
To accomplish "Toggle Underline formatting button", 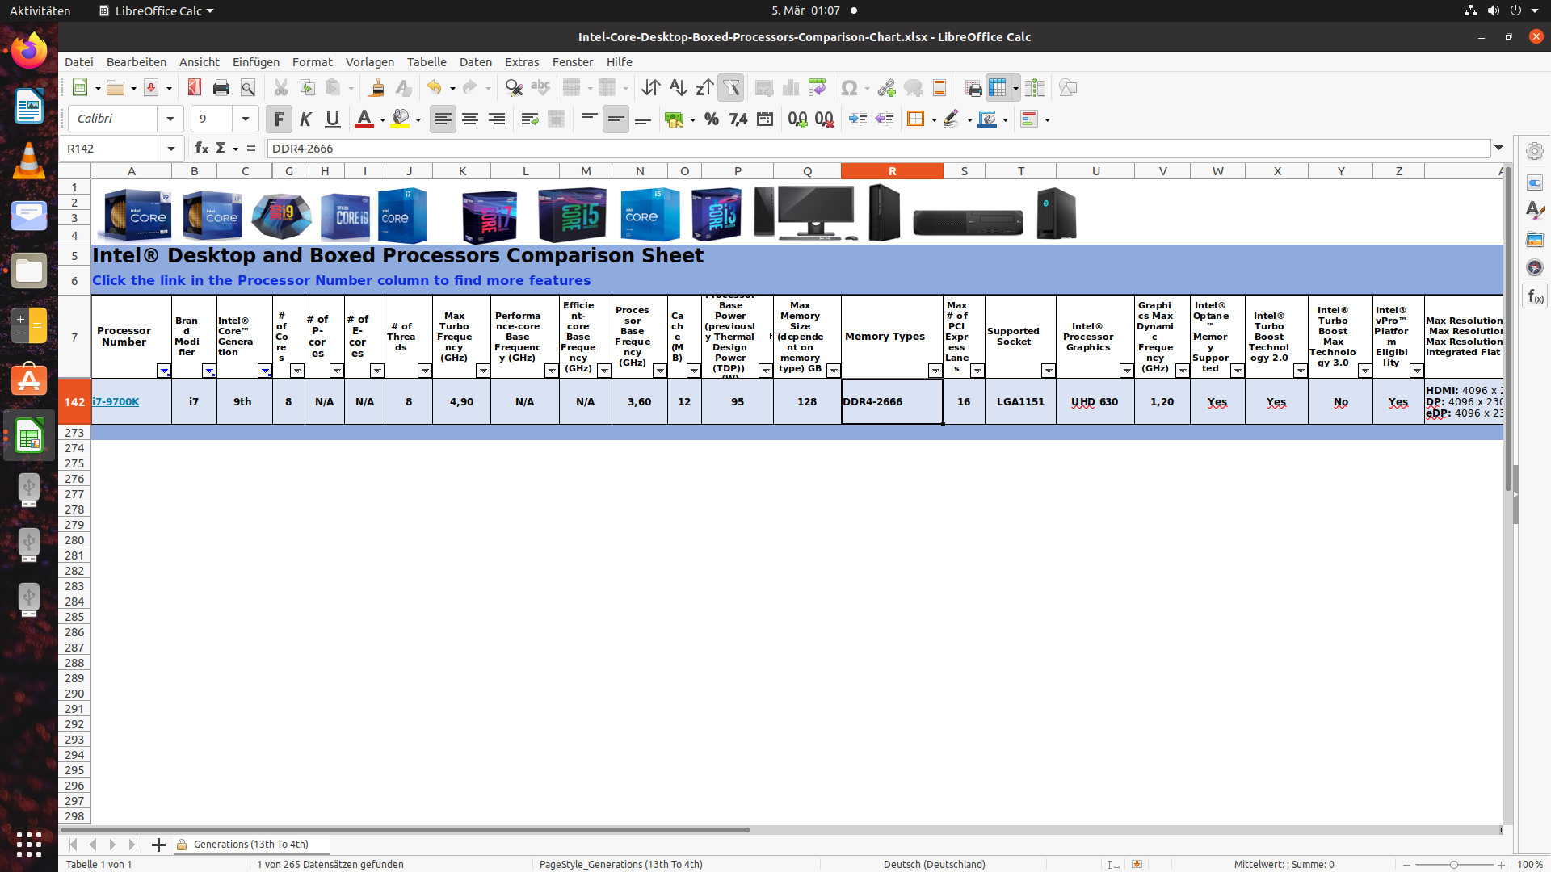I will [332, 119].
